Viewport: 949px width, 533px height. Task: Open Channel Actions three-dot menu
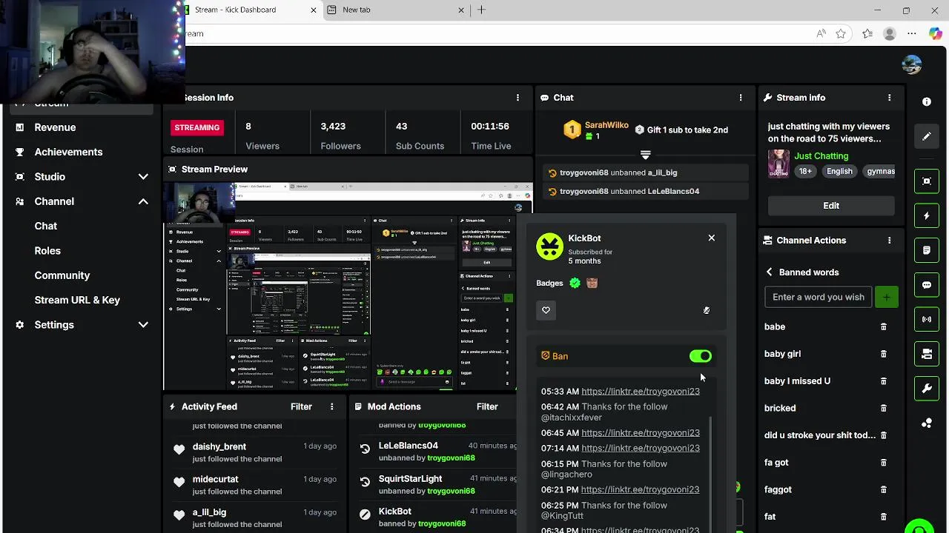(x=889, y=241)
